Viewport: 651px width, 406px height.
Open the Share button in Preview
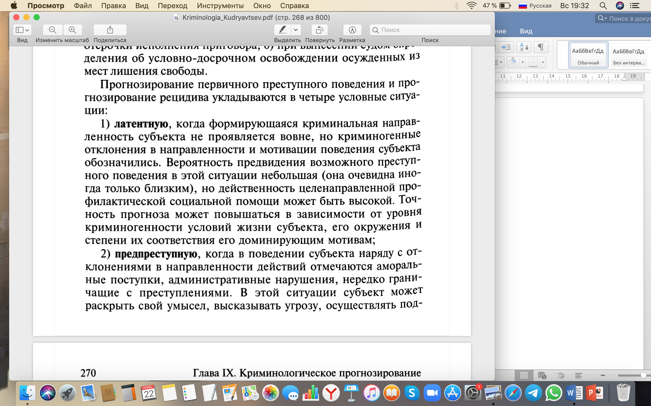[110, 30]
